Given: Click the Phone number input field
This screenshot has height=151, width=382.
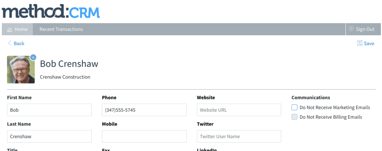Looking at the screenshot, I should point(144,110).
